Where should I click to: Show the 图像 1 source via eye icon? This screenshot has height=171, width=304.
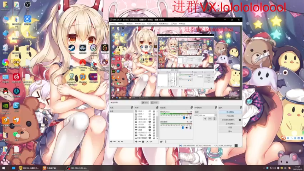click(x=150, y=111)
